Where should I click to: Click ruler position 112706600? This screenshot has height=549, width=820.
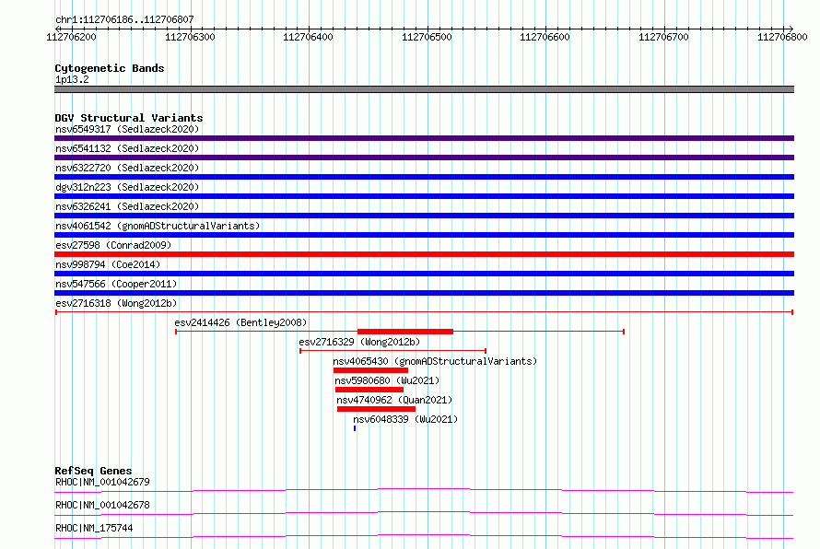(545, 37)
